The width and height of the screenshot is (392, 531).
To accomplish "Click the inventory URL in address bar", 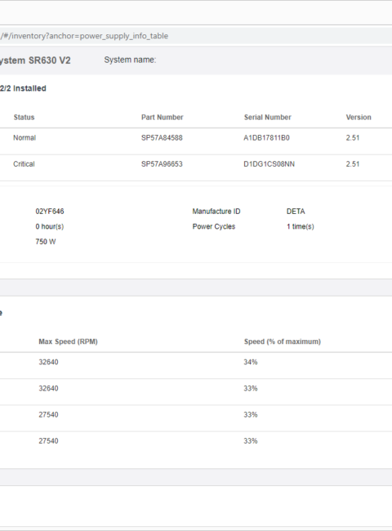I will (84, 36).
